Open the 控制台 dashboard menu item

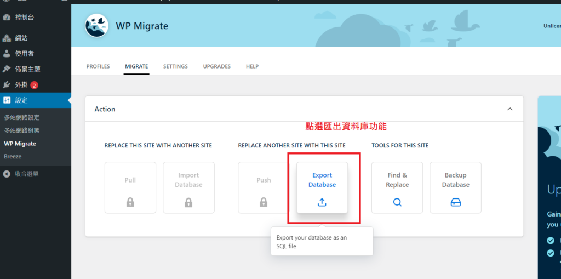(24, 18)
